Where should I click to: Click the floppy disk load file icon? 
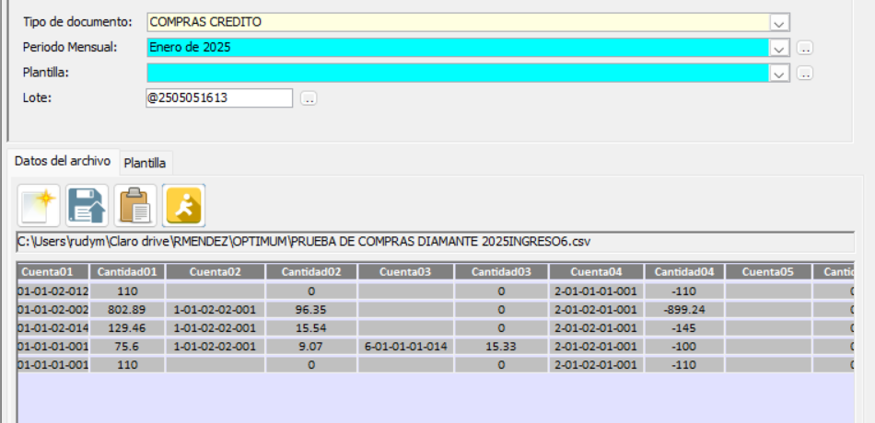(x=87, y=205)
